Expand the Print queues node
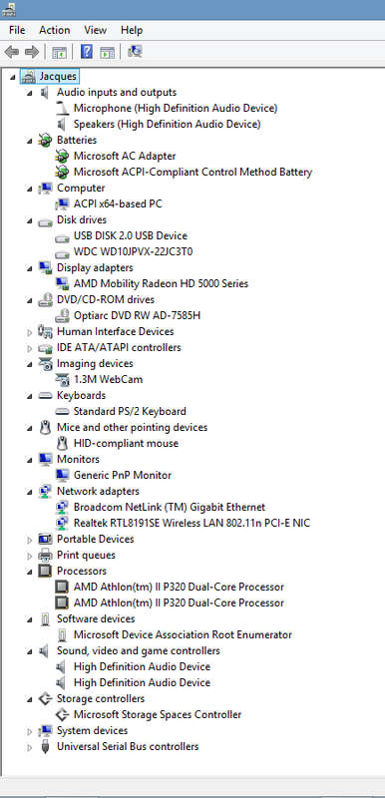The width and height of the screenshot is (385, 798). pos(30,556)
